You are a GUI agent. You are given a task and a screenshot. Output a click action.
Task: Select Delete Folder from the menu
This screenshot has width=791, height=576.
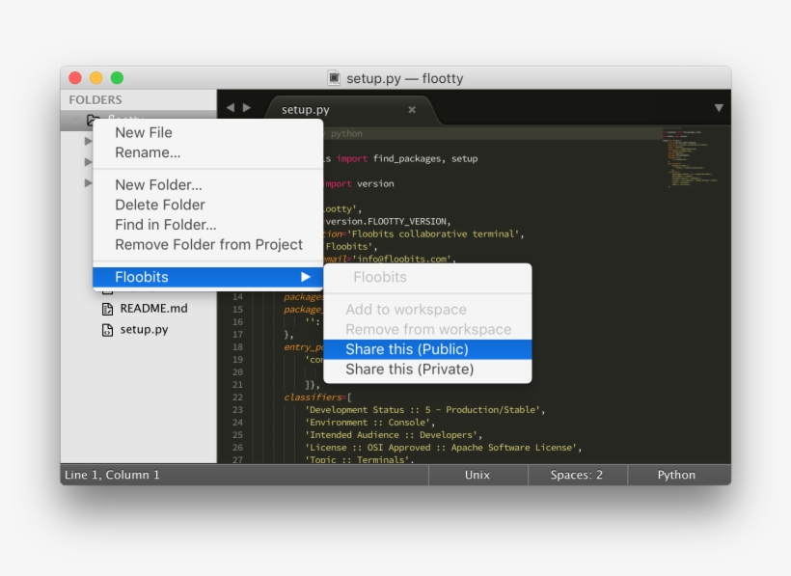[160, 205]
